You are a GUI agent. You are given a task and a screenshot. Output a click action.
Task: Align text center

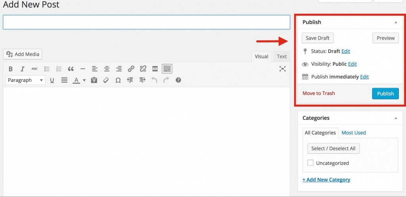(x=107, y=69)
